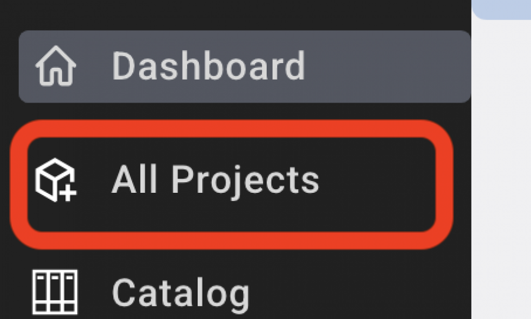The height and width of the screenshot is (319, 531).
Task: Click the small plus sign on the cube icon
Action: point(69,193)
